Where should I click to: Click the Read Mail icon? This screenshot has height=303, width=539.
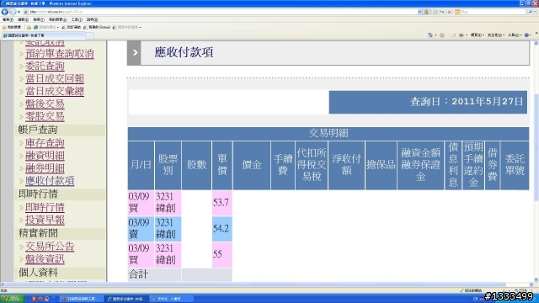(453, 35)
